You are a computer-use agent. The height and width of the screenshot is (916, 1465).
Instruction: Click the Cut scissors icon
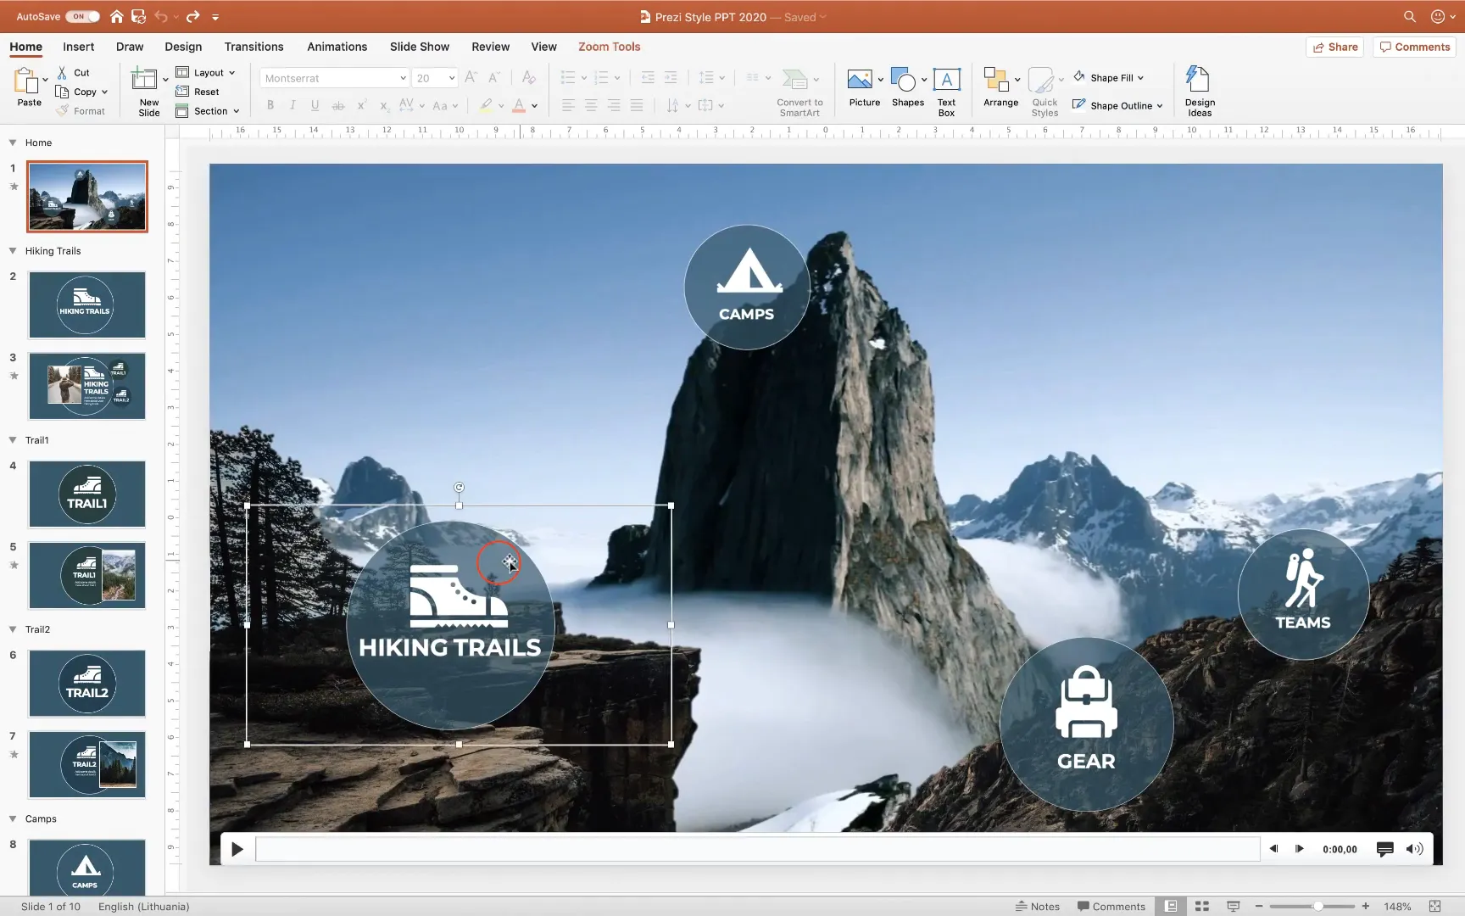(62, 73)
